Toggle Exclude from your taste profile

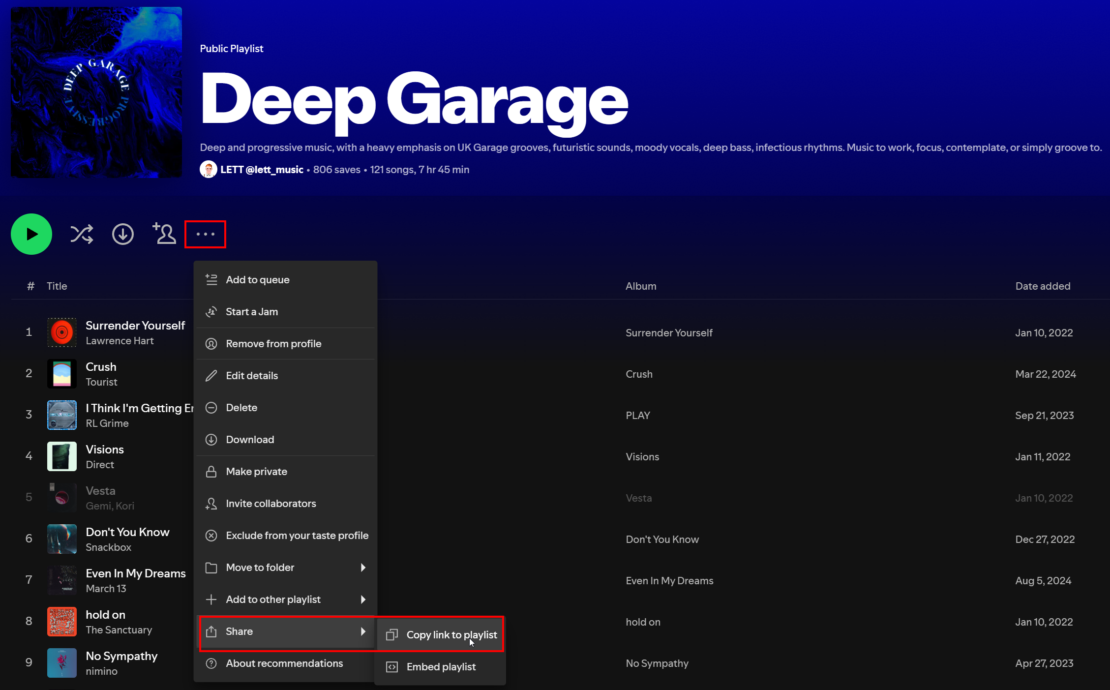click(297, 536)
